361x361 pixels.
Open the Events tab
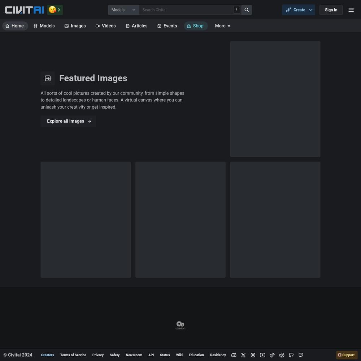[x=167, y=26]
